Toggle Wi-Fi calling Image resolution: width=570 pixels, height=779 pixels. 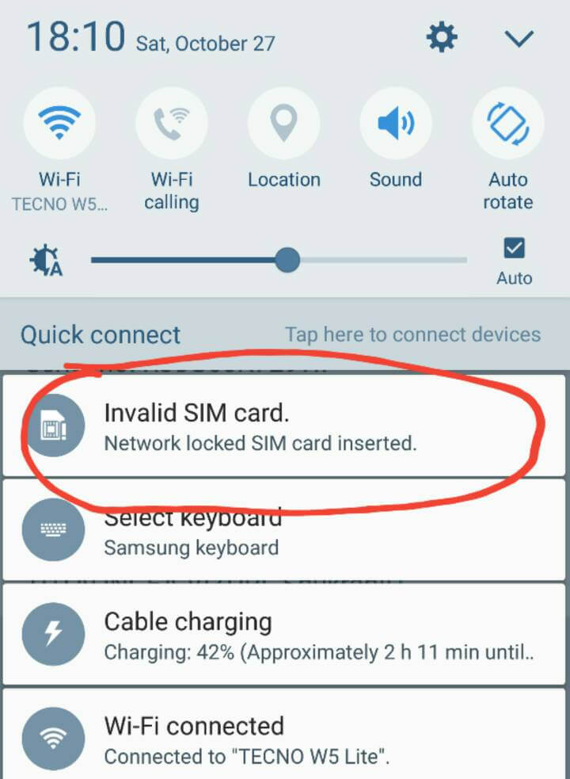(x=172, y=123)
